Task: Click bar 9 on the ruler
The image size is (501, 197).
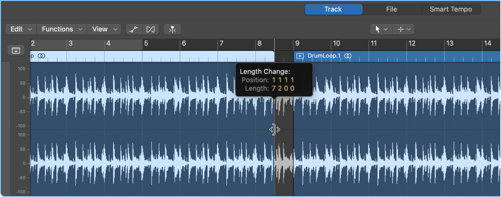Action: click(x=297, y=43)
